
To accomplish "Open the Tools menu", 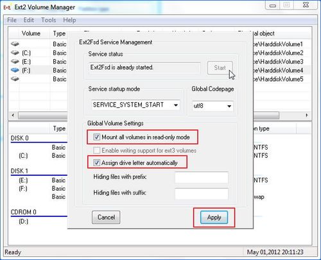I will tap(49, 20).
